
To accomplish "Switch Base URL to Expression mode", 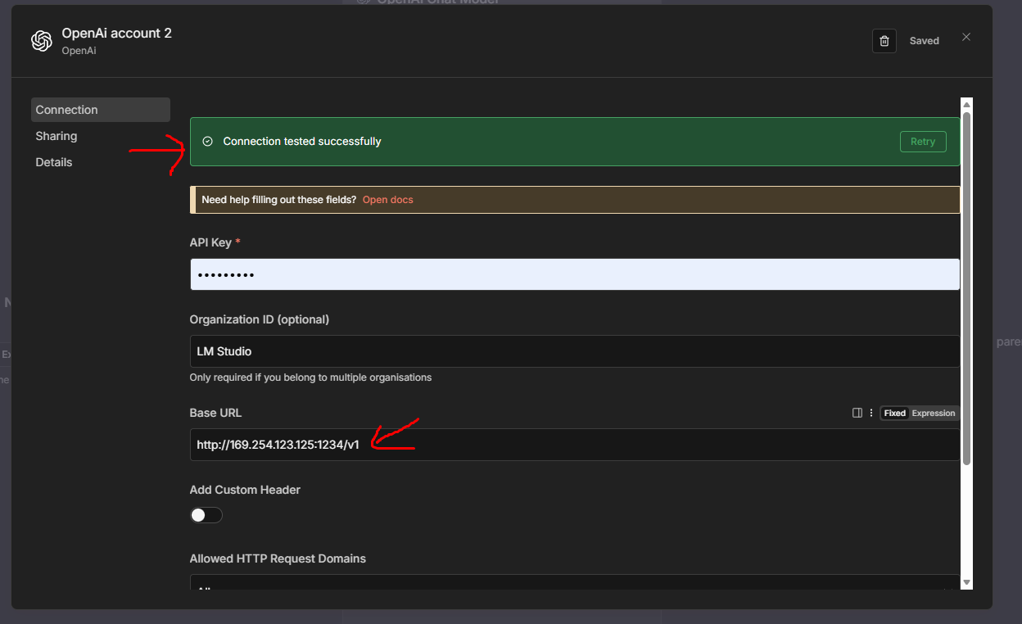I will click(934, 413).
